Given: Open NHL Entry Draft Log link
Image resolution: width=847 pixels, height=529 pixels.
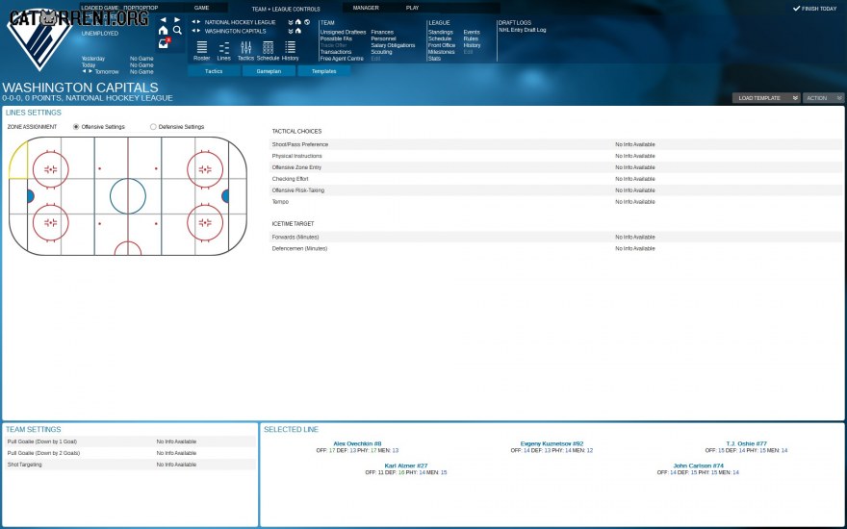Looking at the screenshot, I should coord(522,30).
